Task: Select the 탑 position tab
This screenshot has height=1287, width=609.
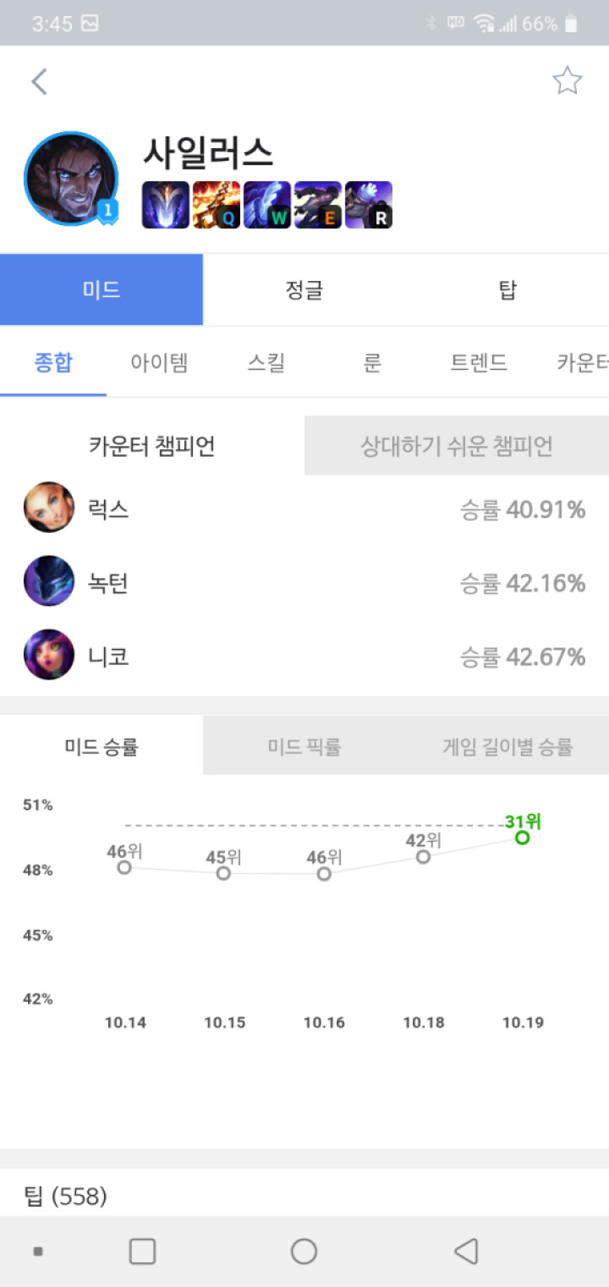Action: [507, 290]
